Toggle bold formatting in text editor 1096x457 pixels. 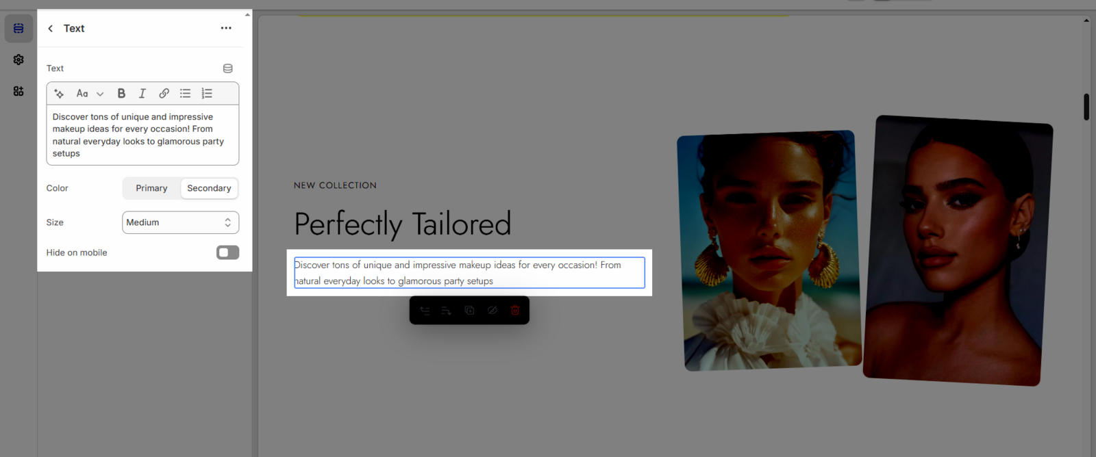point(121,94)
